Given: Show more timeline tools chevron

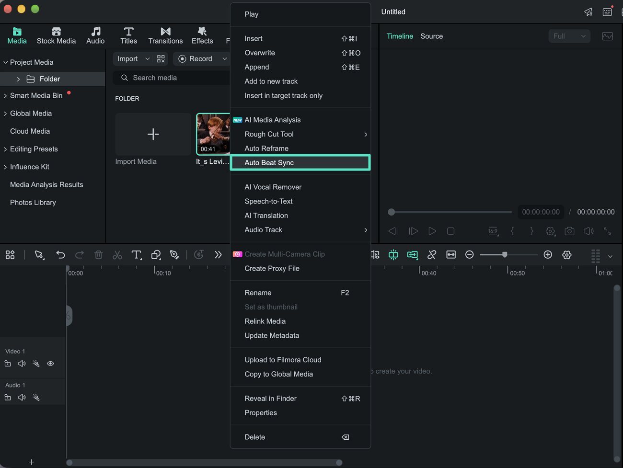Looking at the screenshot, I should (218, 255).
